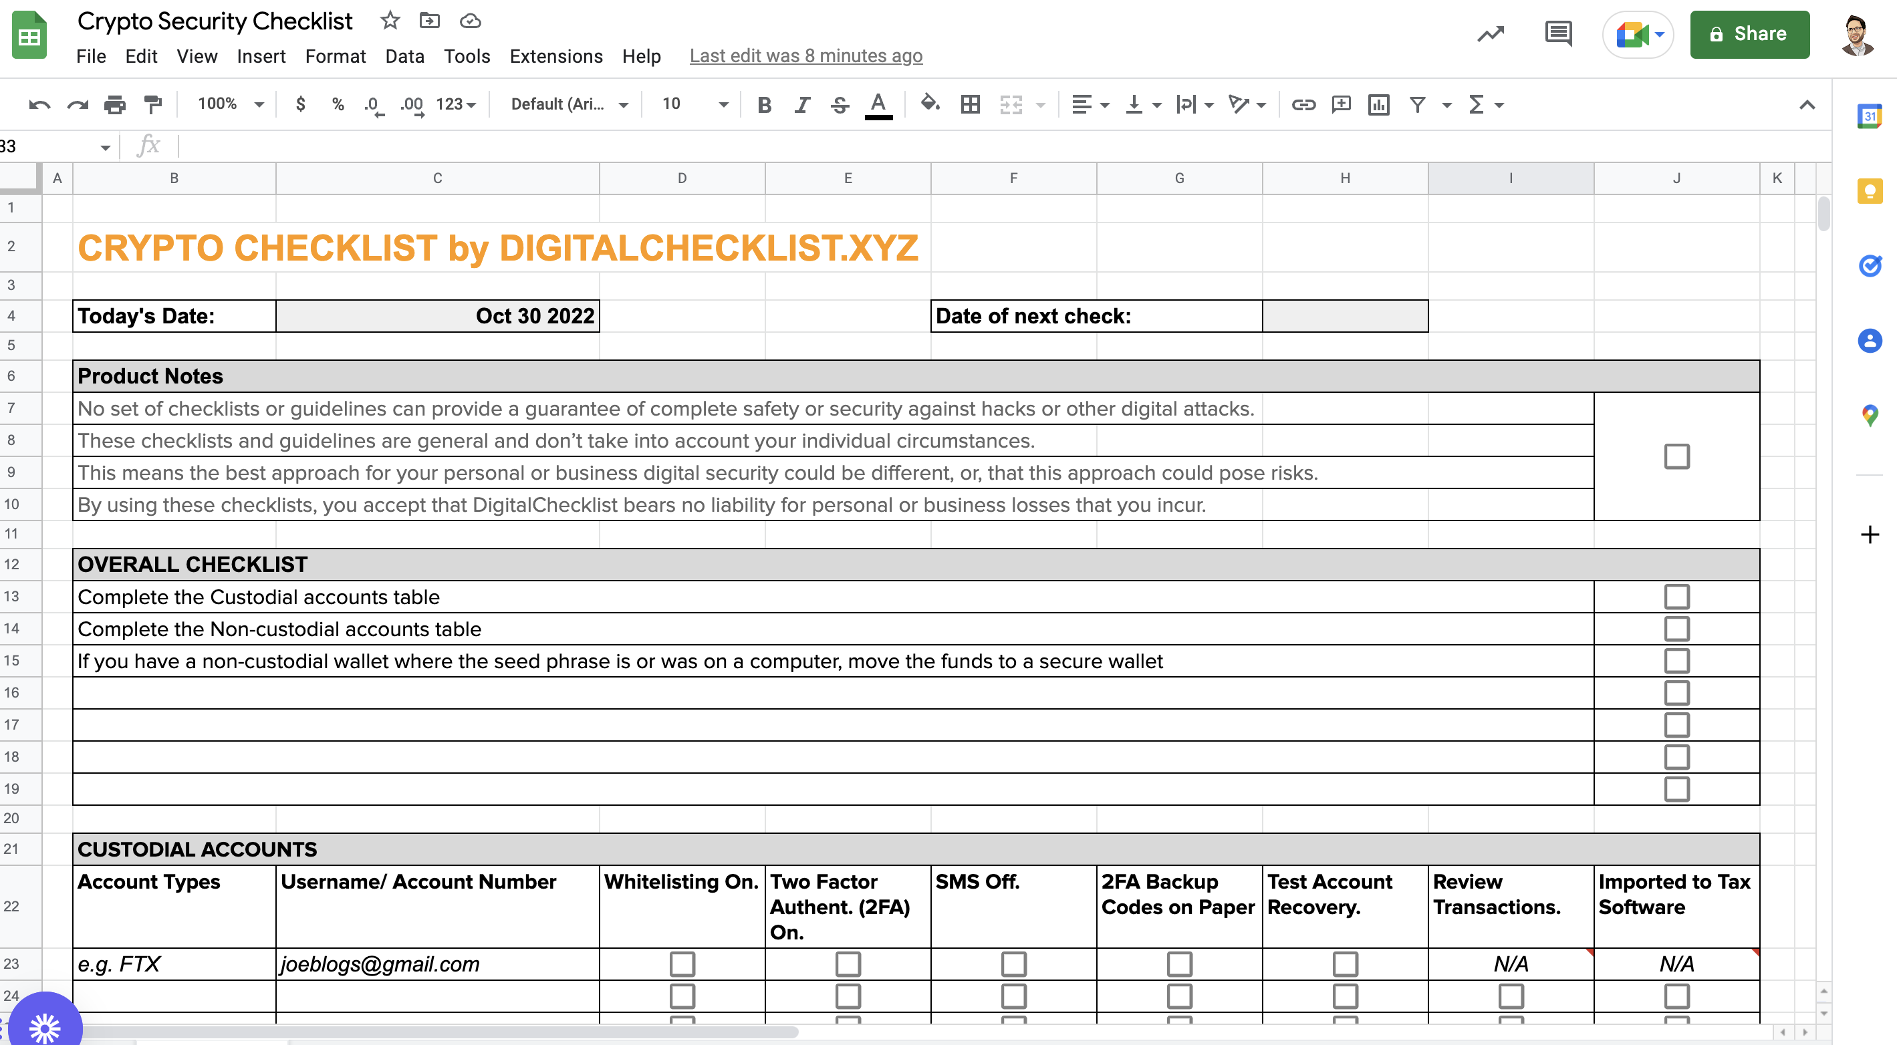Open the Format menu
The image size is (1897, 1045).
[x=335, y=56]
